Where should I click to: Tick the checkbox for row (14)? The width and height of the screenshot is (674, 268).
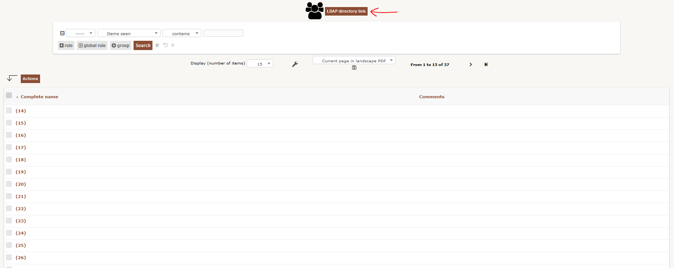pos(9,110)
